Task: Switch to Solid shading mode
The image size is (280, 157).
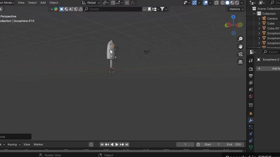Action: (x=227, y=3)
